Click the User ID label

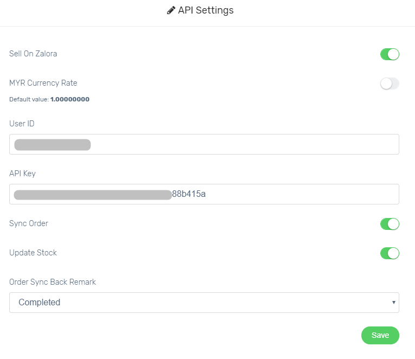tap(22, 124)
